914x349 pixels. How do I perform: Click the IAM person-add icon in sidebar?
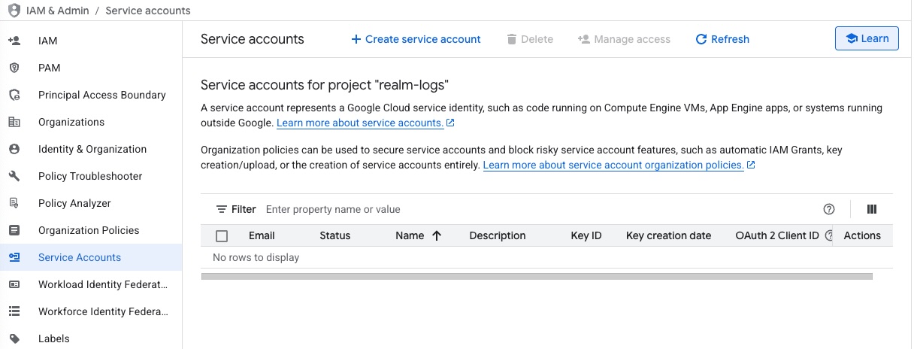[x=14, y=41]
